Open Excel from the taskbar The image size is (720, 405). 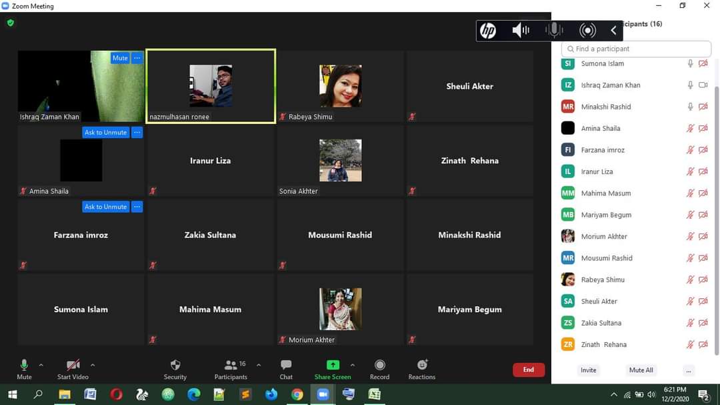coord(375,394)
